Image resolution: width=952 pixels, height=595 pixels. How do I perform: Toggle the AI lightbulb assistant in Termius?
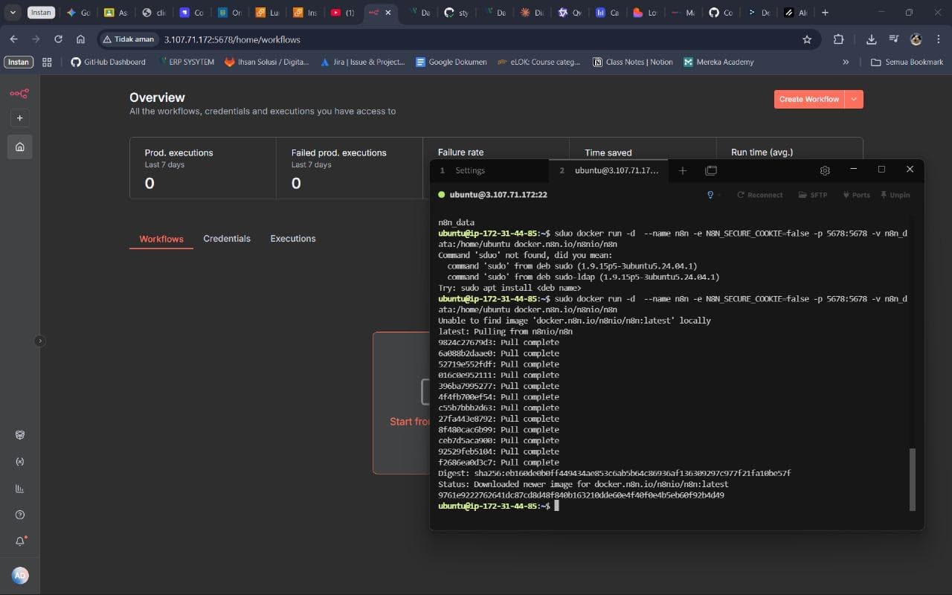[x=710, y=194]
